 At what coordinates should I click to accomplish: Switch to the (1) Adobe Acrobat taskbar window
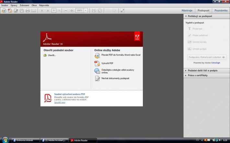[x=54, y=140]
